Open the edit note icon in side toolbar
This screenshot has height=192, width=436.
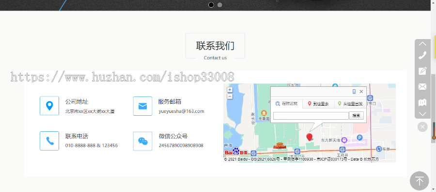[x=422, y=71]
